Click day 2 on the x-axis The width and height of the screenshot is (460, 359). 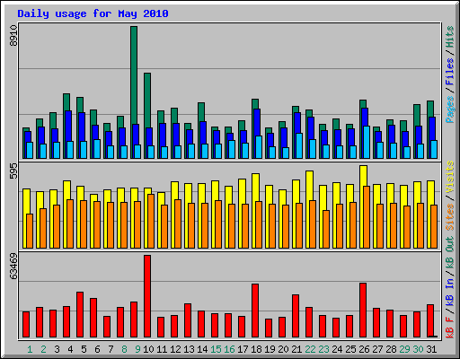pyautogui.click(x=43, y=349)
